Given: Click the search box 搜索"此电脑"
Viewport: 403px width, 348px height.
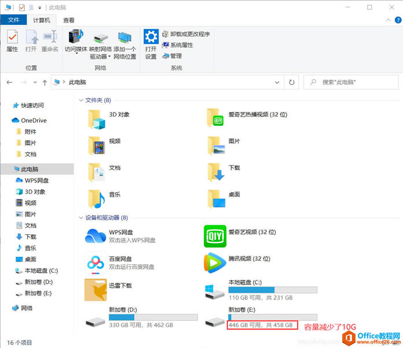Looking at the screenshot, I should [351, 83].
